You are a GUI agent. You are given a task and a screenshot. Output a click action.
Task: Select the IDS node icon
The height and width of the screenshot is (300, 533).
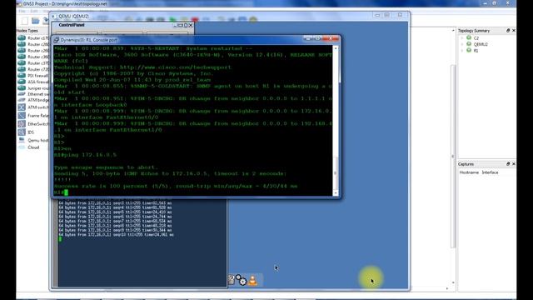(x=22, y=132)
